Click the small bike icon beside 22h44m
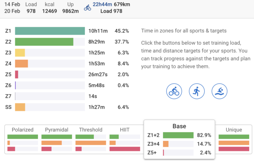 point(88,7)
